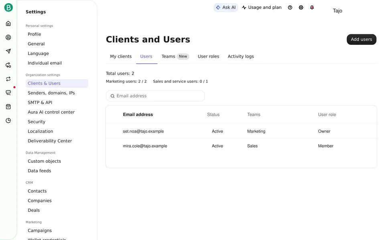Click the Owner role cell
Viewport: 385px width, 240px height.
click(324, 131)
